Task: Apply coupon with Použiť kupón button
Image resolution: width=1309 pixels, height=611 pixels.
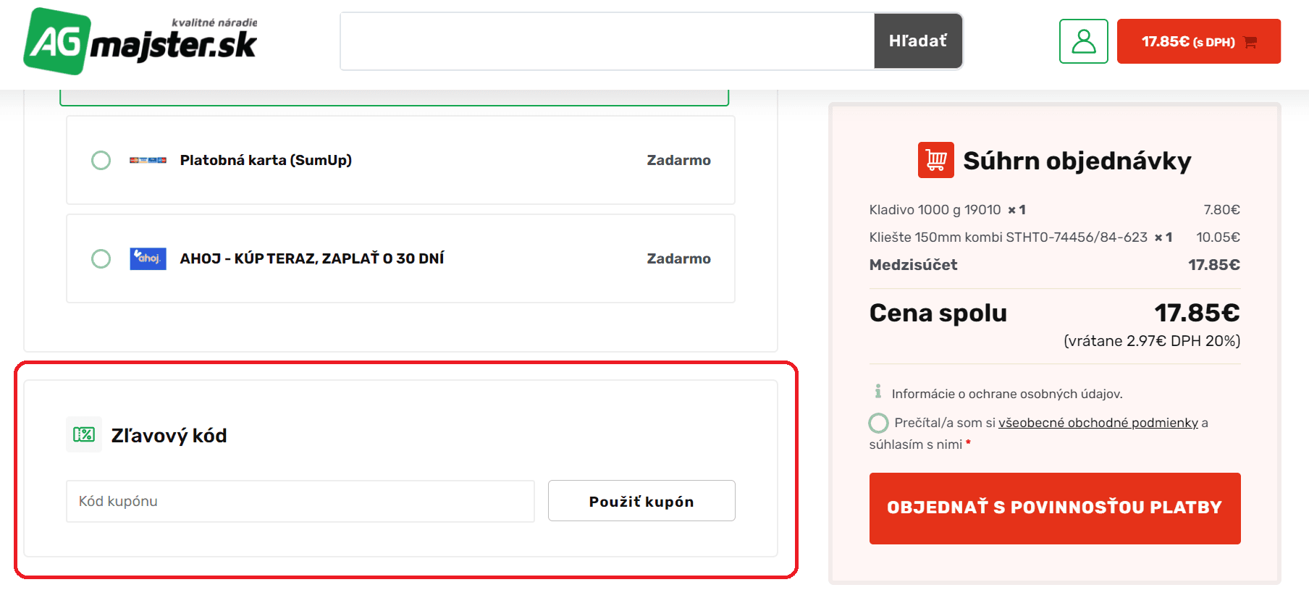Action: pos(641,501)
